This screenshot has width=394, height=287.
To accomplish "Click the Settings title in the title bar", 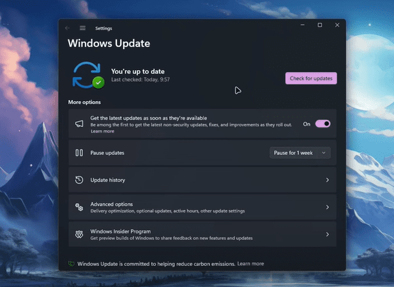I will [x=103, y=28].
